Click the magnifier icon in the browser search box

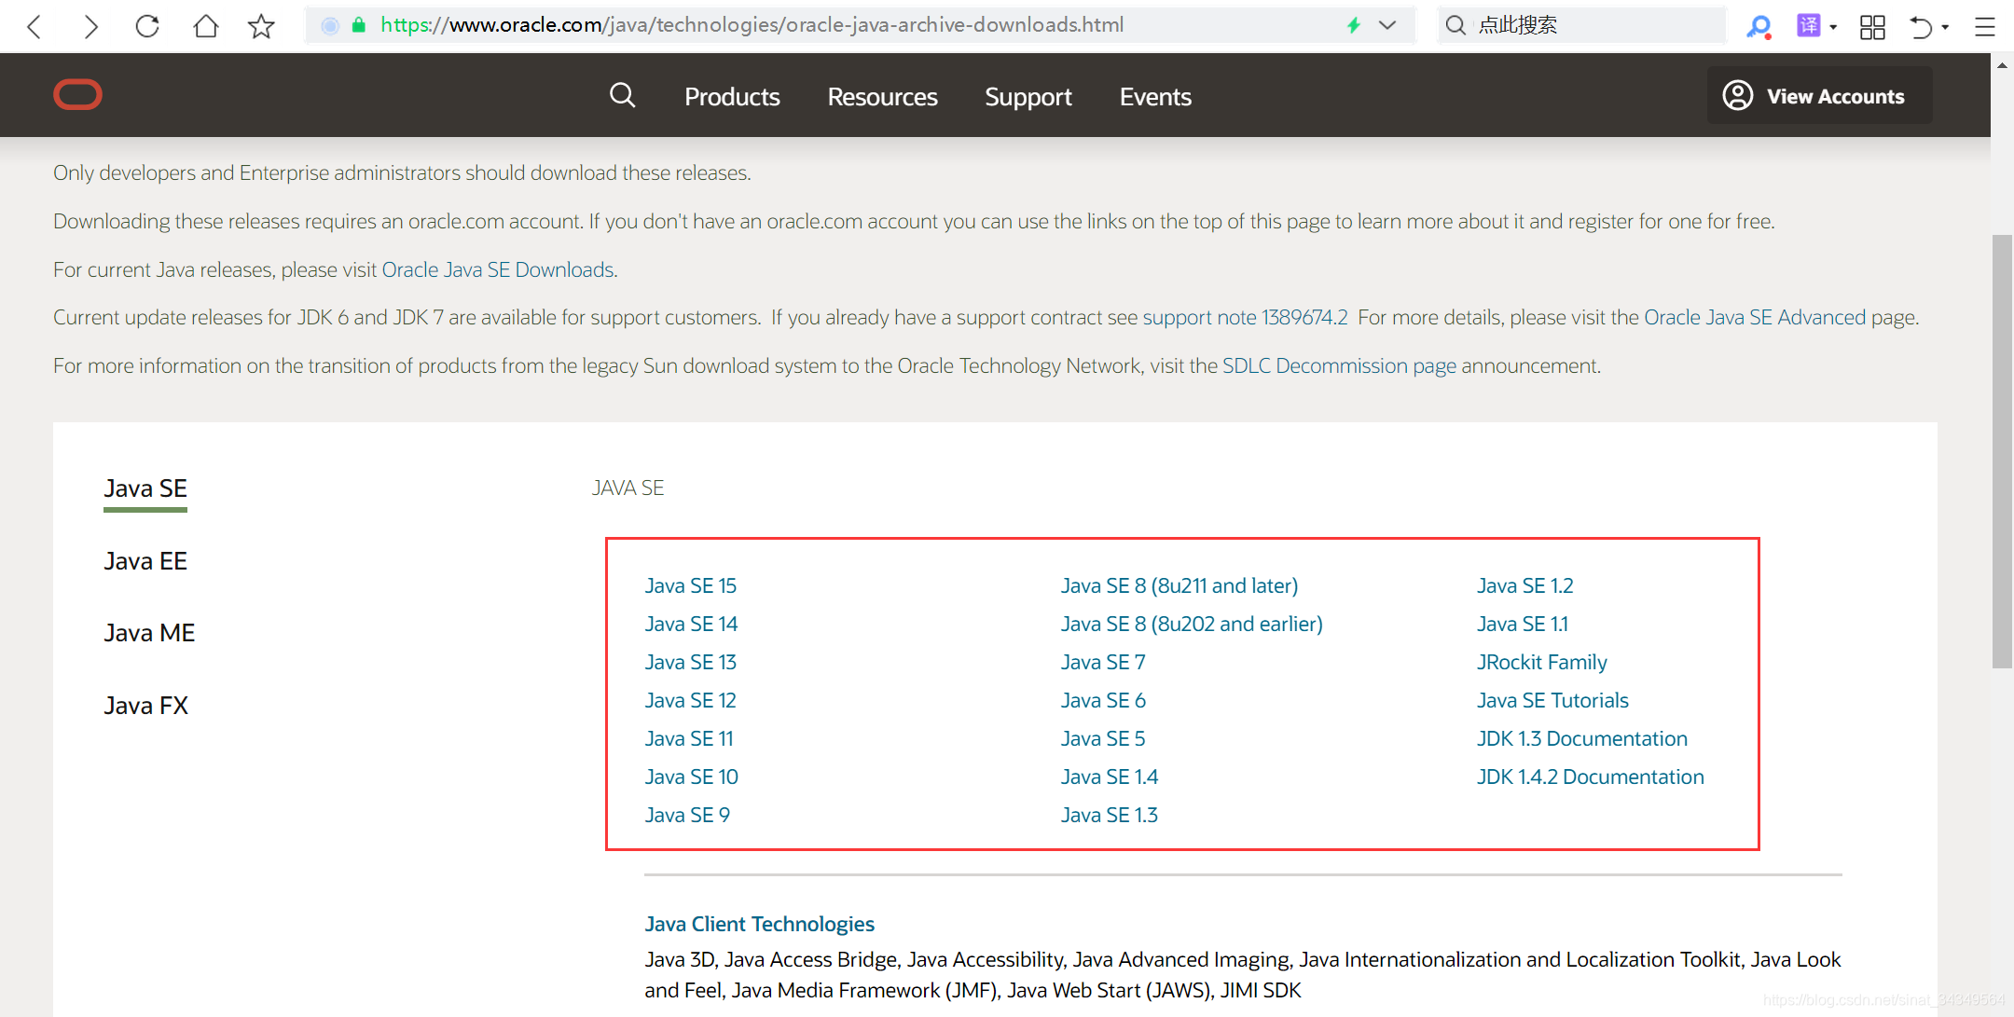tap(1455, 25)
